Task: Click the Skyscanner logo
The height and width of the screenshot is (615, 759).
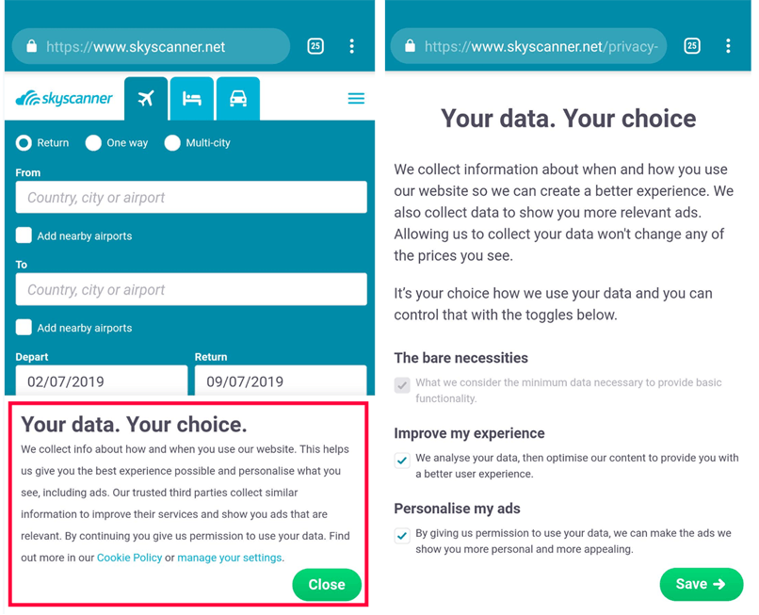Action: [65, 99]
